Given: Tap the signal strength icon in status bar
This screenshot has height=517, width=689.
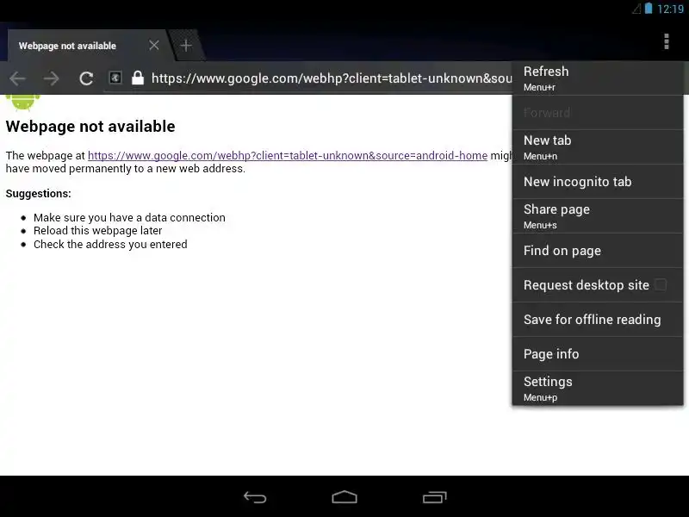Looking at the screenshot, I should tap(636, 9).
